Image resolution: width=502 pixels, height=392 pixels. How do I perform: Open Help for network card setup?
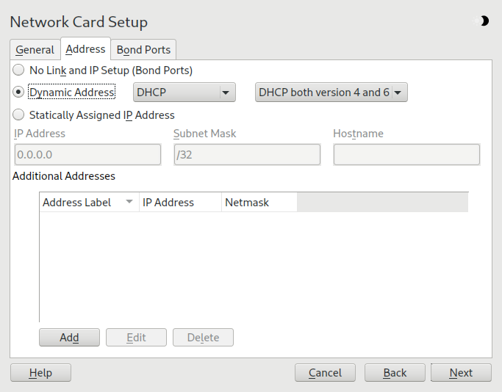point(40,373)
